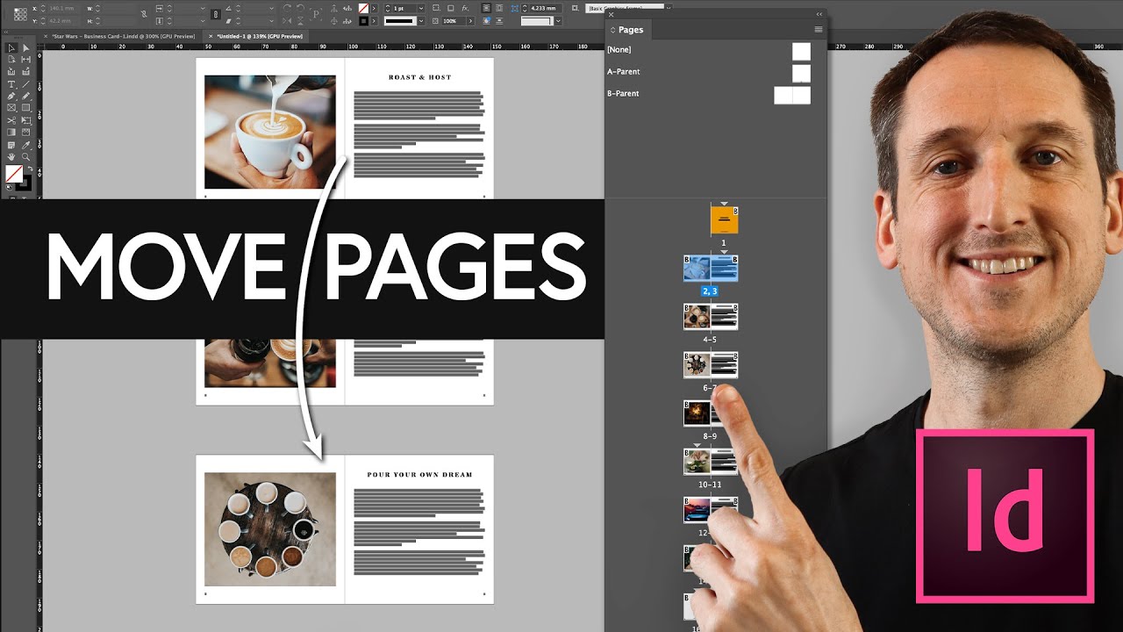
Task: Open the object style dropdown
Action: [x=668, y=8]
